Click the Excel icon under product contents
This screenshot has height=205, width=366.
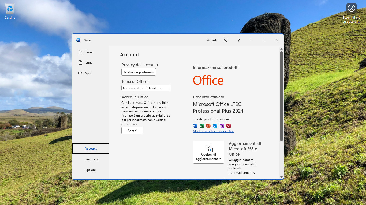click(202, 126)
